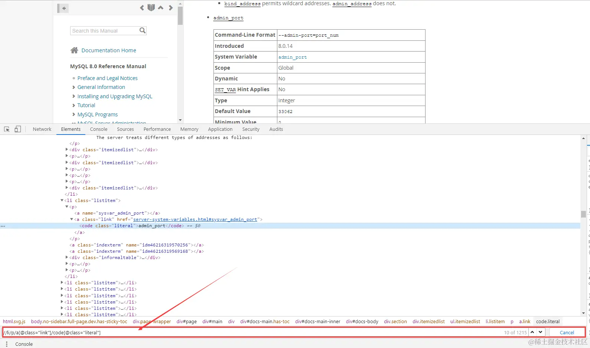Click div#docs-body breadcrumb
The height and width of the screenshot is (348, 590).
point(362,322)
